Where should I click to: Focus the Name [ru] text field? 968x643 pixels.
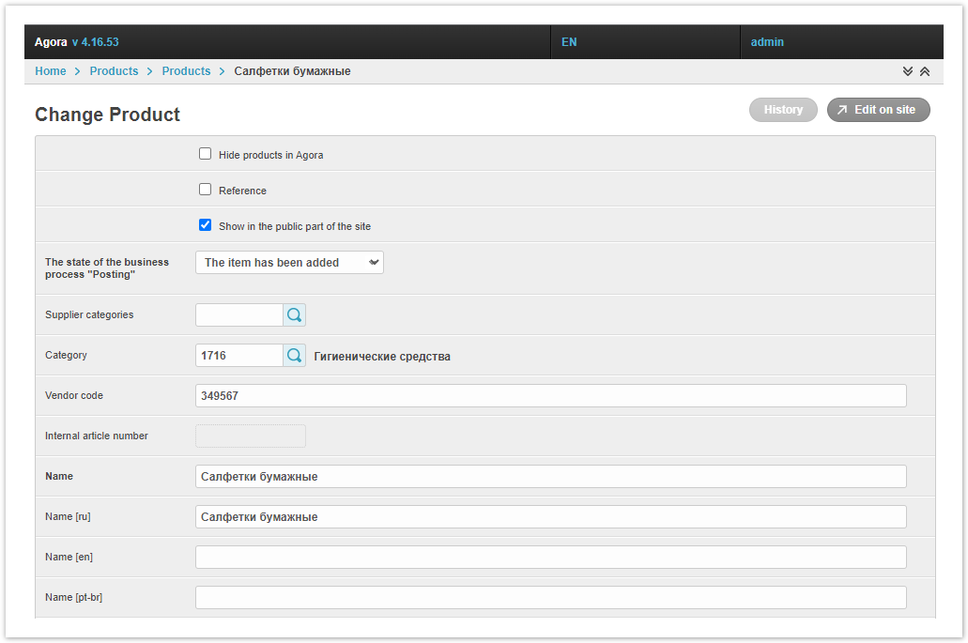coord(550,517)
